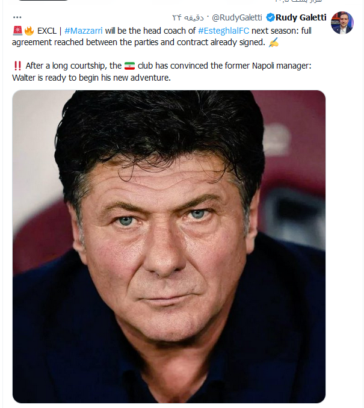Open the #EsteghlalFC hashtag
Screen dimensions: 364x408
click(223, 30)
